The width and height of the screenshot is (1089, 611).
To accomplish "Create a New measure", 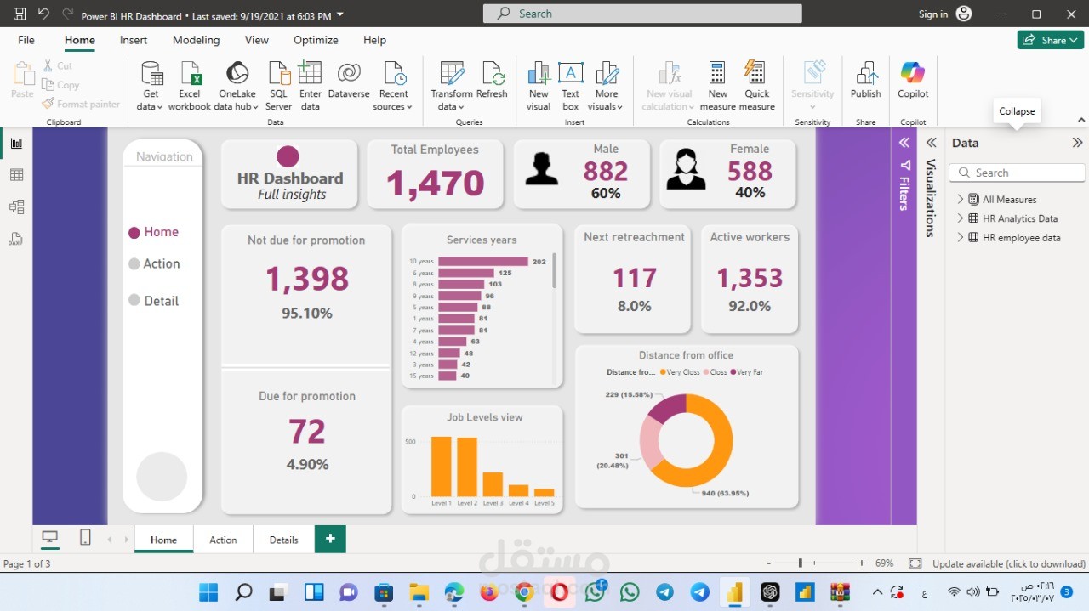I will [x=717, y=87].
